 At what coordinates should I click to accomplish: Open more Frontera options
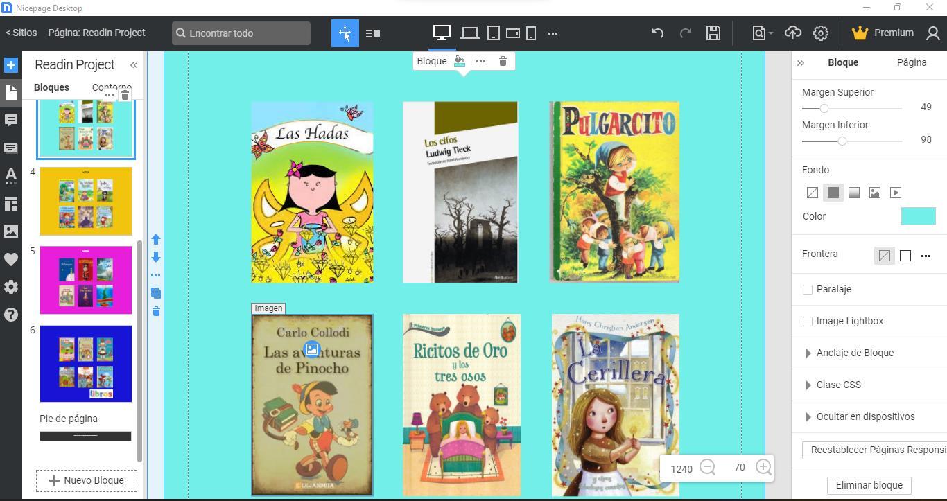(x=926, y=256)
